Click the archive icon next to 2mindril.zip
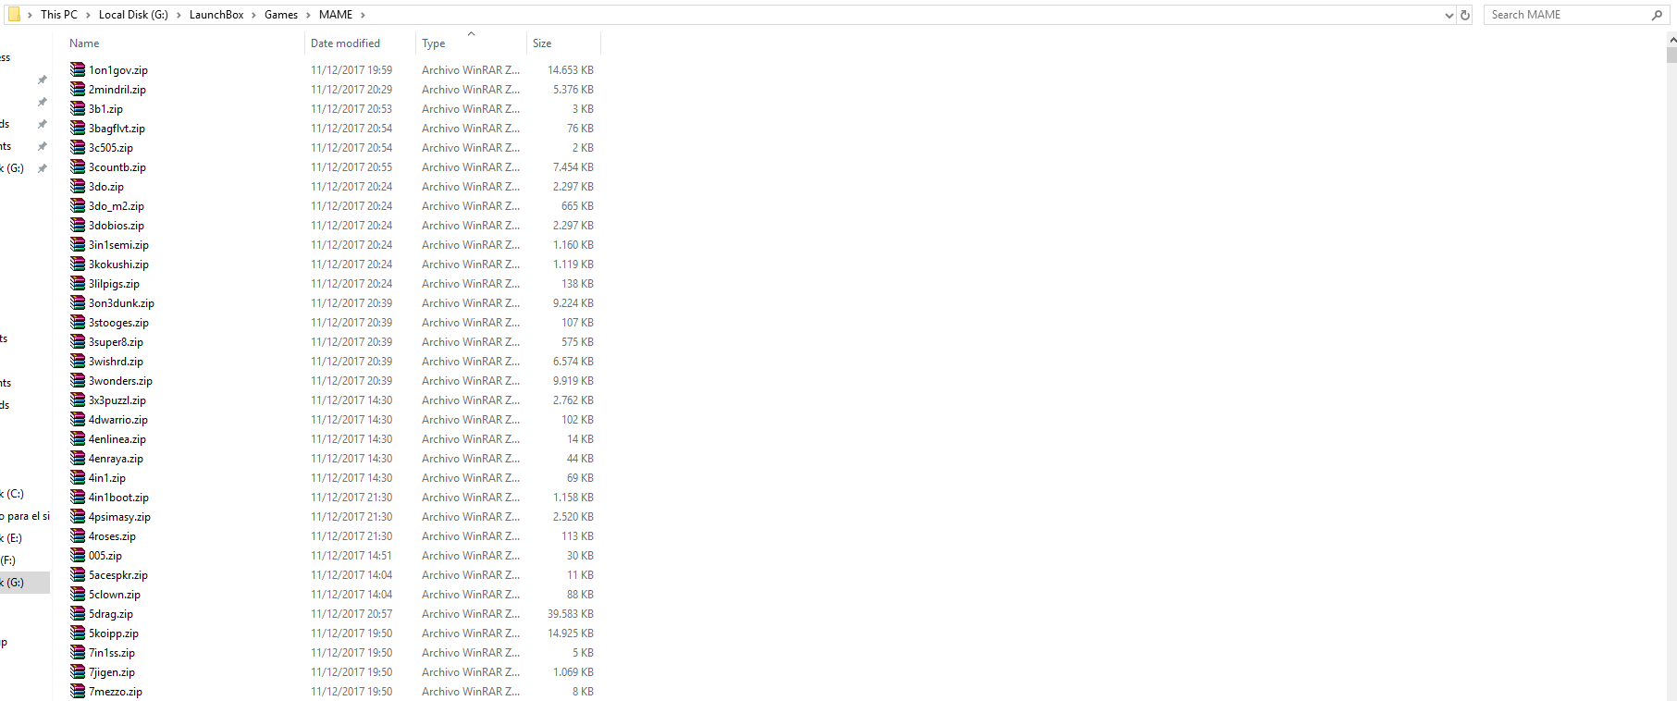 (78, 89)
